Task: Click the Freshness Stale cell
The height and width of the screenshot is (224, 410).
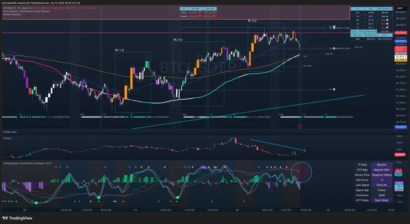Action: click(x=382, y=195)
